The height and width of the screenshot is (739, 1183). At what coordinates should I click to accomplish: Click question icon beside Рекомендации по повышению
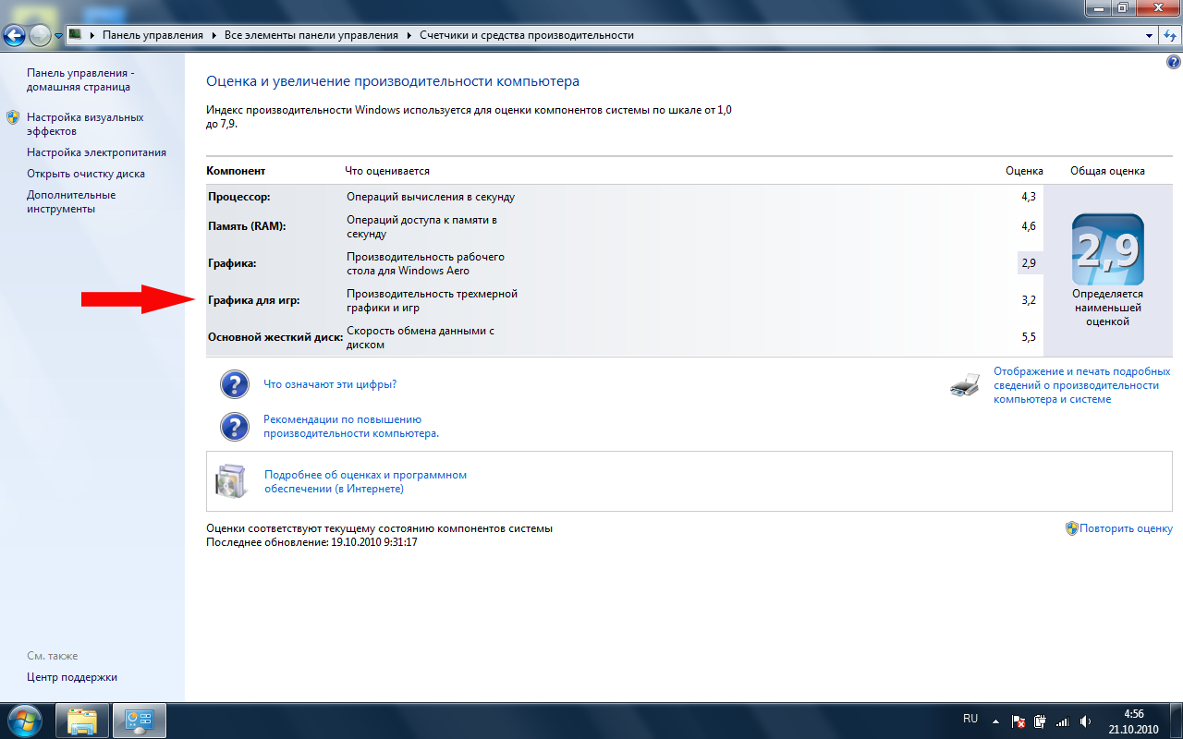pyautogui.click(x=235, y=426)
